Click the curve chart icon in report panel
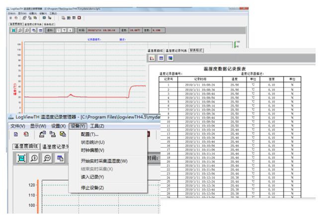 click(x=152, y=58)
